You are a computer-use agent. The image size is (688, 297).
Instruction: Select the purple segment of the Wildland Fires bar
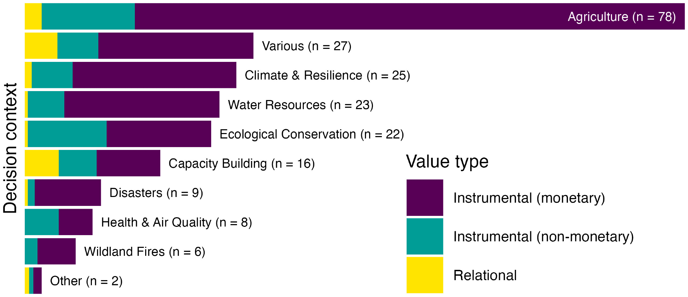click(x=56, y=251)
